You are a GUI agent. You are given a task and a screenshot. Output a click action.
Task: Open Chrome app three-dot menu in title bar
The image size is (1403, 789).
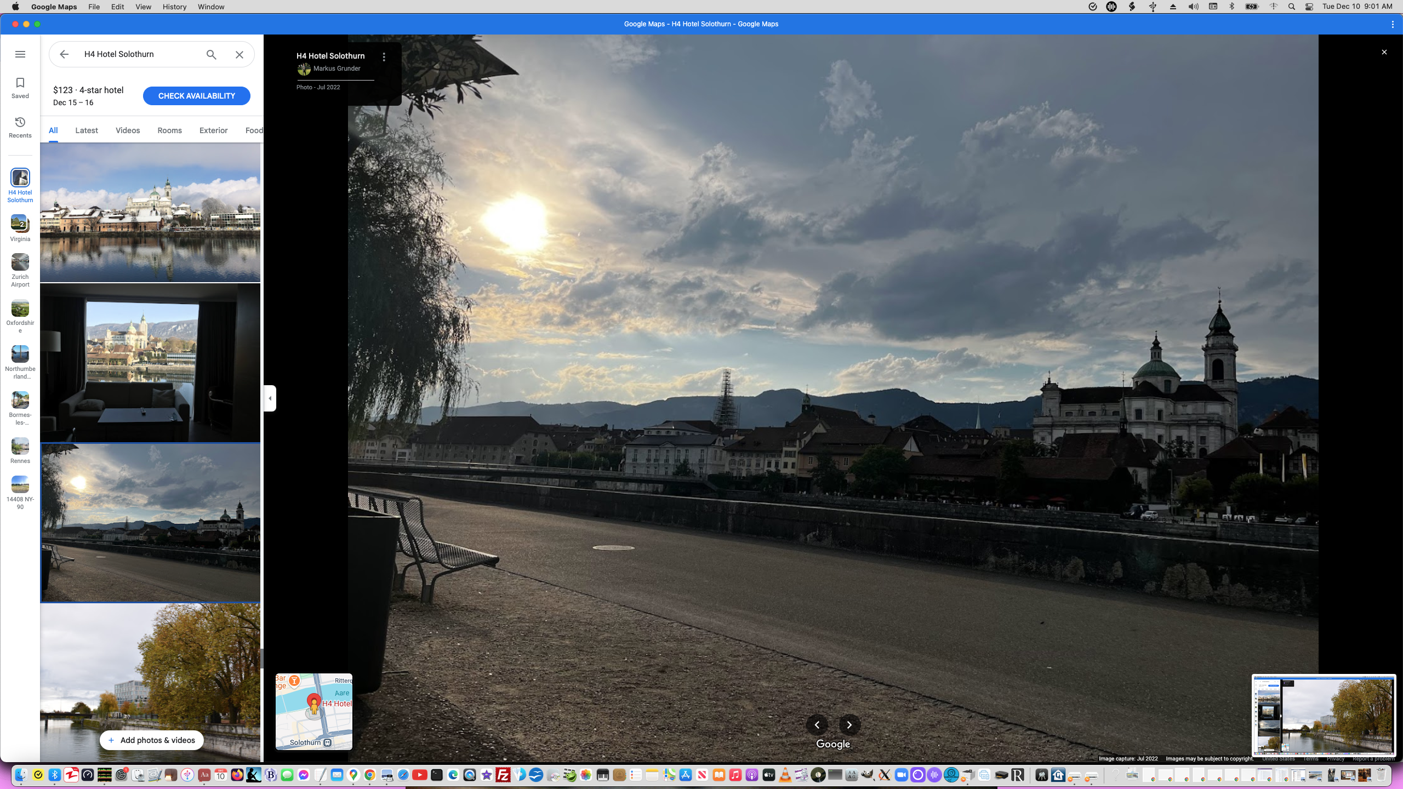(1393, 24)
